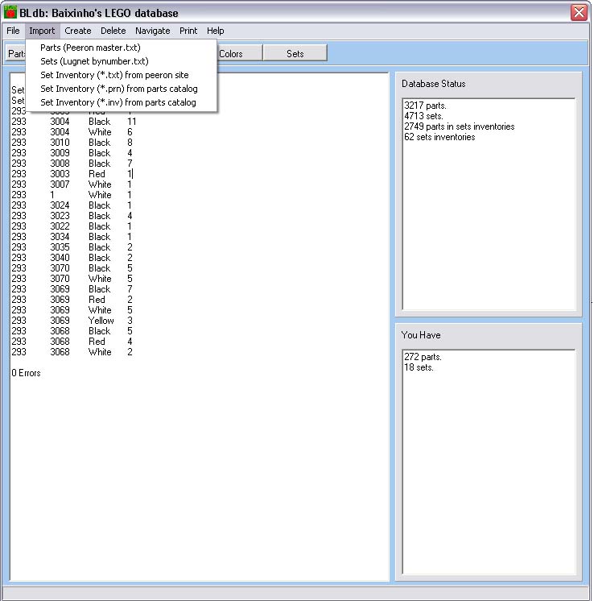
Task: Click the You Have heading
Action: click(421, 335)
